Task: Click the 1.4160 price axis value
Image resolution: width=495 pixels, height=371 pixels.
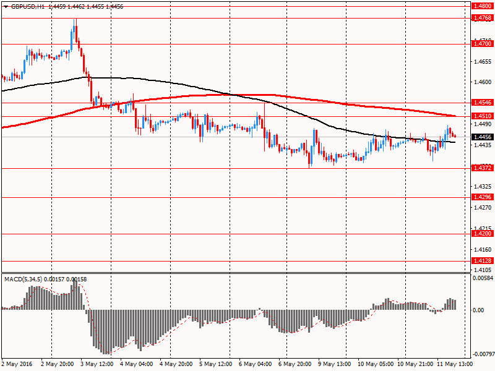Action: click(483, 250)
